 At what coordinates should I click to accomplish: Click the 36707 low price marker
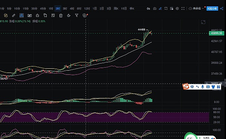[x=4, y=79]
